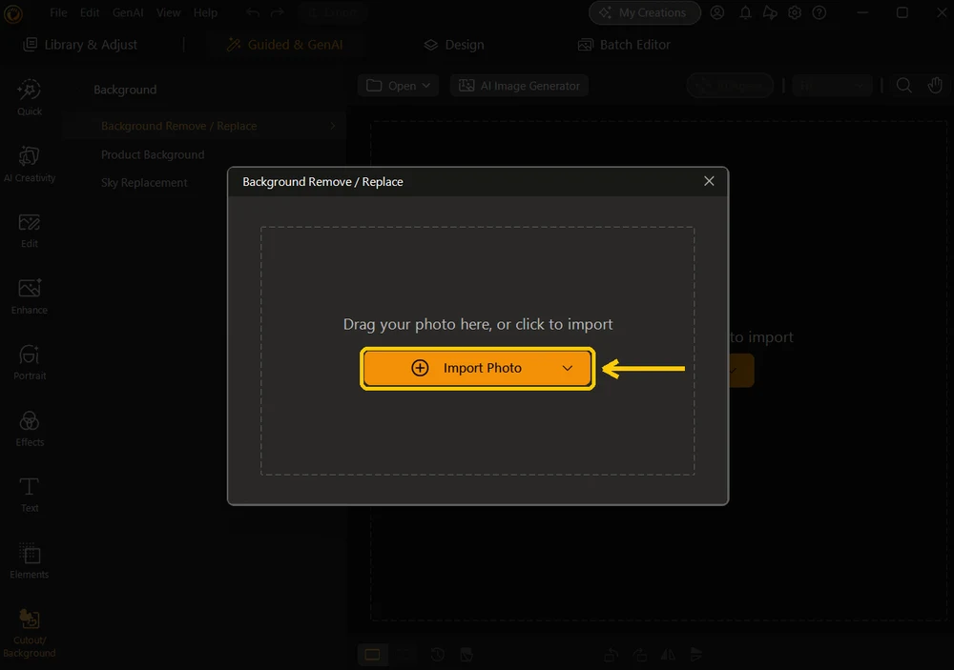This screenshot has width=954, height=670.
Task: Open the Help menu
Action: pyautogui.click(x=205, y=12)
